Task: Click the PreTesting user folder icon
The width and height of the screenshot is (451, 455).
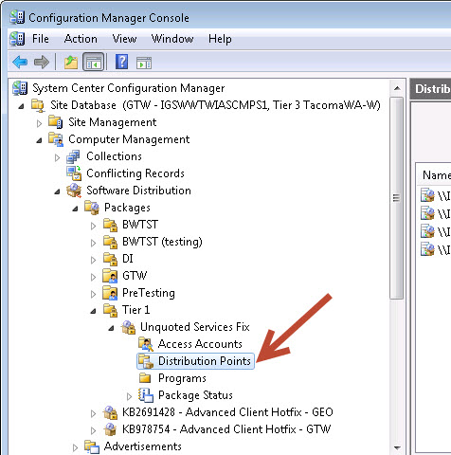Action: click(x=110, y=293)
